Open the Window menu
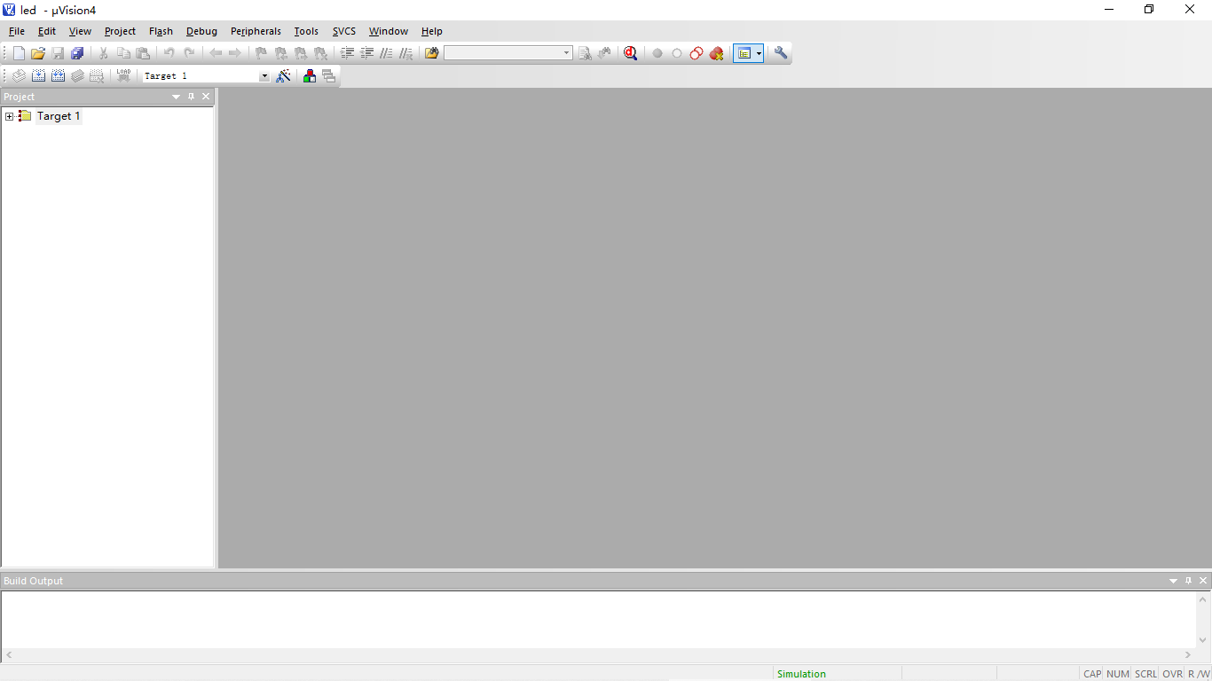This screenshot has height=681, width=1212. point(389,31)
